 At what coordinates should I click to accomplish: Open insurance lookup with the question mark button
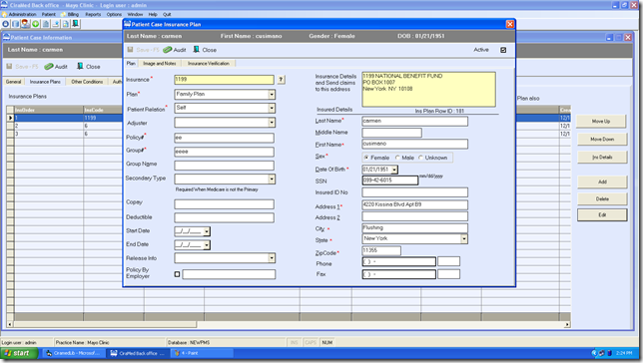click(281, 80)
